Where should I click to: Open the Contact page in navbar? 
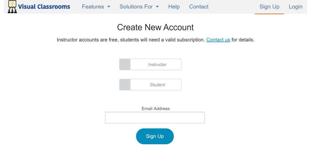[x=199, y=7]
